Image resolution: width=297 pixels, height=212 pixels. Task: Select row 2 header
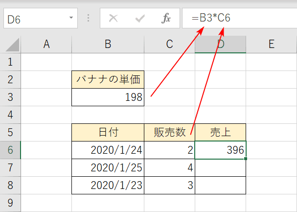point(10,80)
